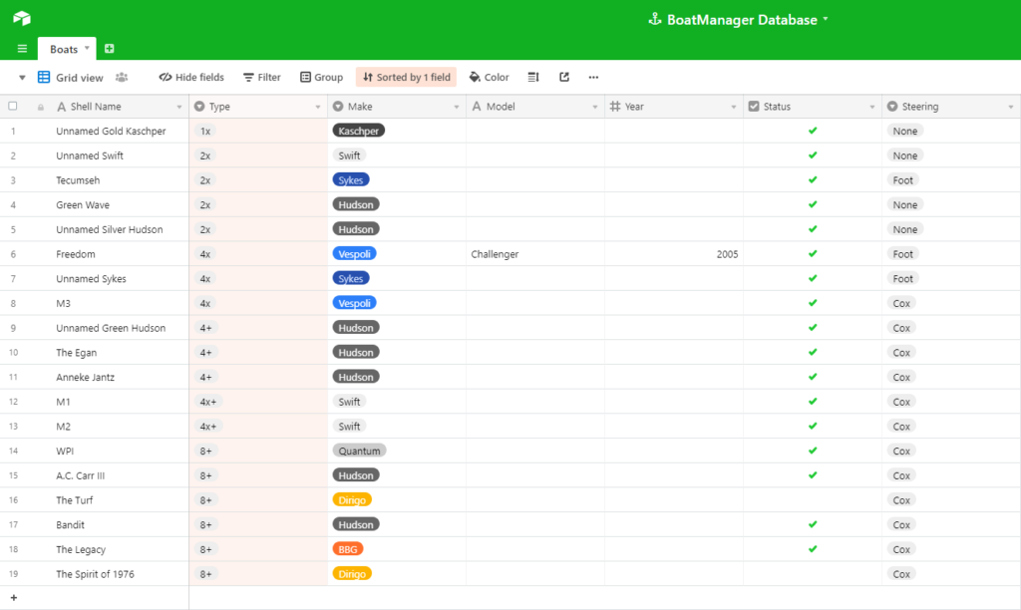1021x610 pixels.
Task: Click 4x+ type tag in M1 row
Action: click(x=208, y=402)
